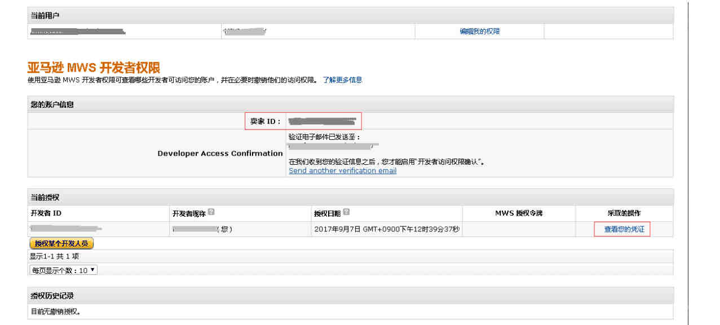
Task: Select the 采取的操作 column header
Action: 624,213
